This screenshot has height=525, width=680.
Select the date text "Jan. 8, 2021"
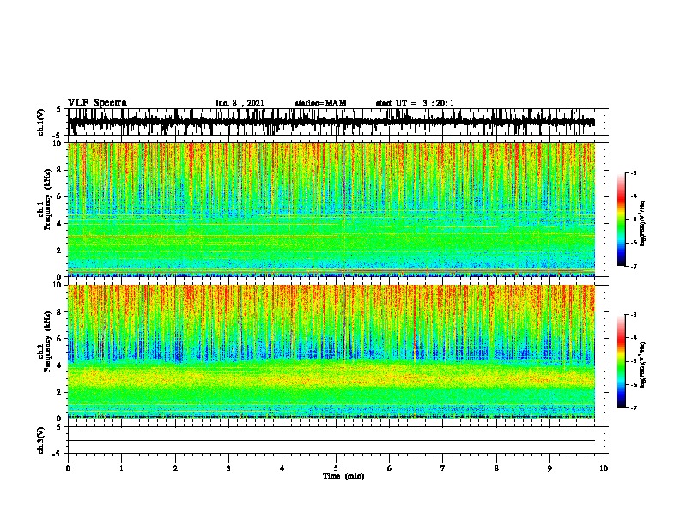tap(240, 103)
